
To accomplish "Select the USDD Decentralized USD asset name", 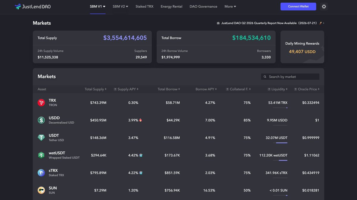I will 61,120.
